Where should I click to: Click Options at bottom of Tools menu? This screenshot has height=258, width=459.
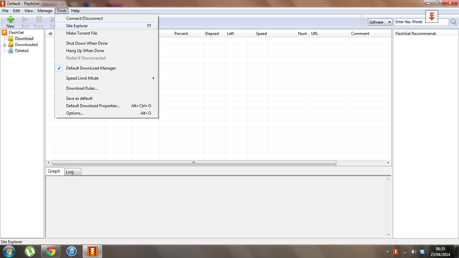pos(75,113)
